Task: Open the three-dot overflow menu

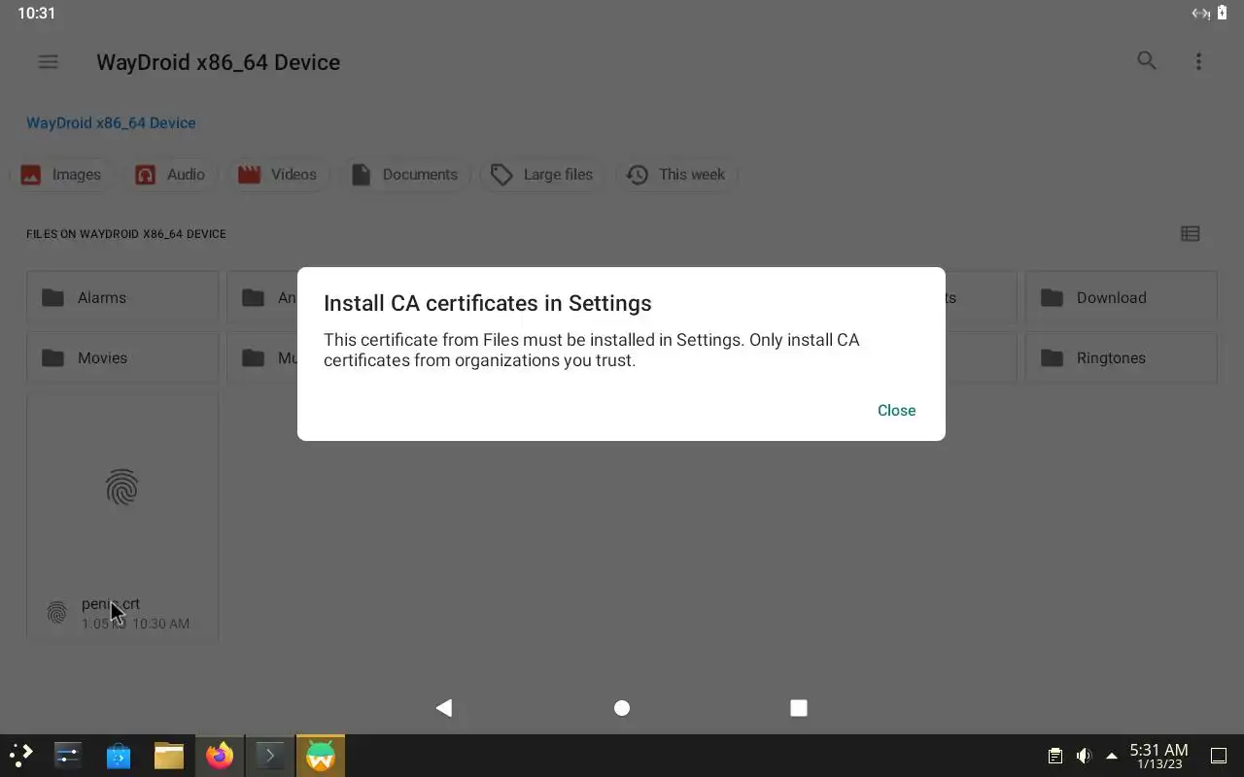Action: pyautogui.click(x=1198, y=61)
